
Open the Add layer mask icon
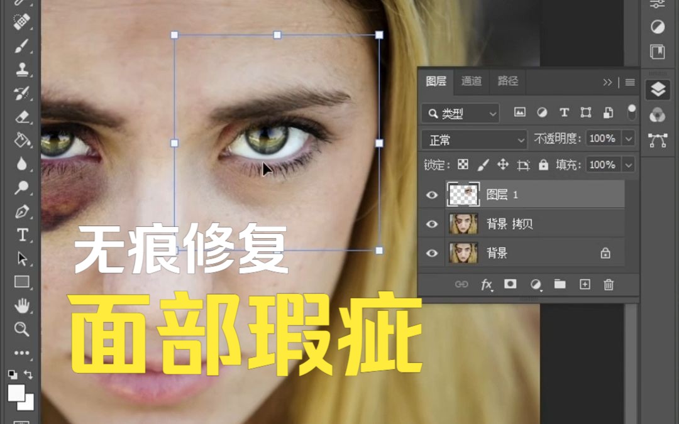pyautogui.click(x=511, y=285)
